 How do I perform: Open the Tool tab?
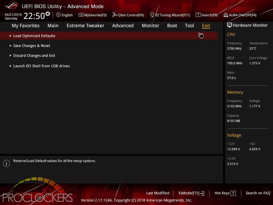coord(189,26)
